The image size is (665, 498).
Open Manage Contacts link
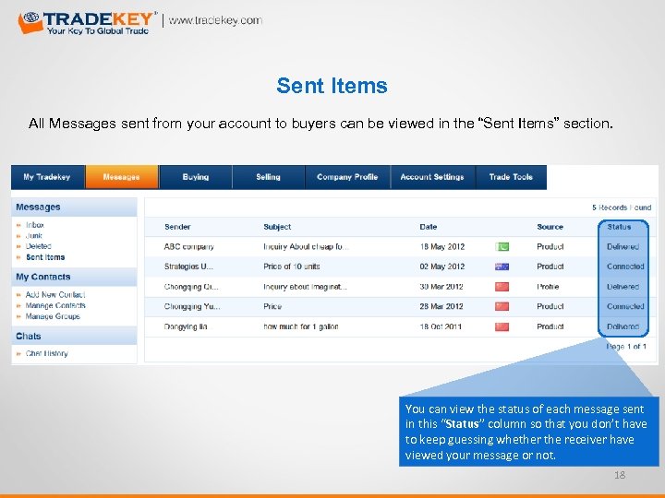point(55,305)
